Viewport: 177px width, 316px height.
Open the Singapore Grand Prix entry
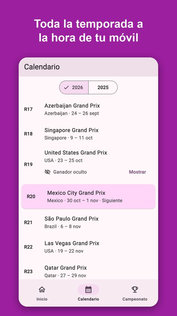pos(88,134)
